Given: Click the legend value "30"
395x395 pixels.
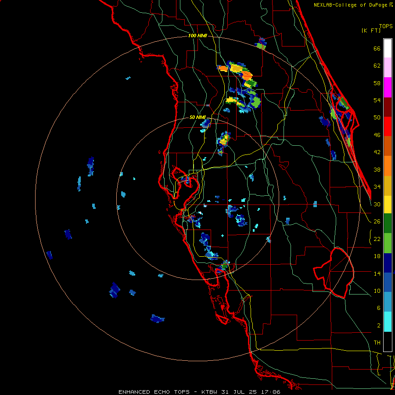Looking at the screenshot, I should pos(377,204).
